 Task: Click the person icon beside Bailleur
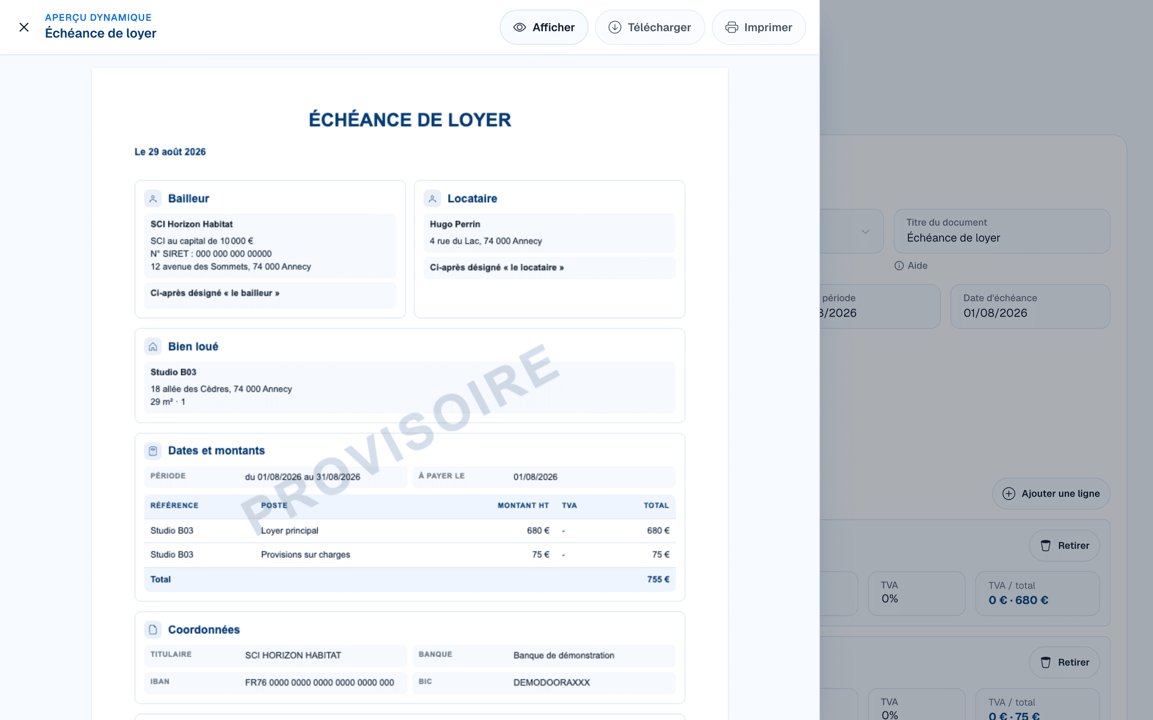(153, 198)
